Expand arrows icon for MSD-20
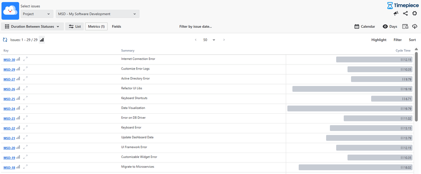Screen dimensions: 421x174 click(25, 147)
